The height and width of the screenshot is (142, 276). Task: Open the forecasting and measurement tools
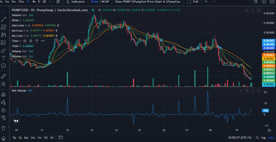click(4, 42)
